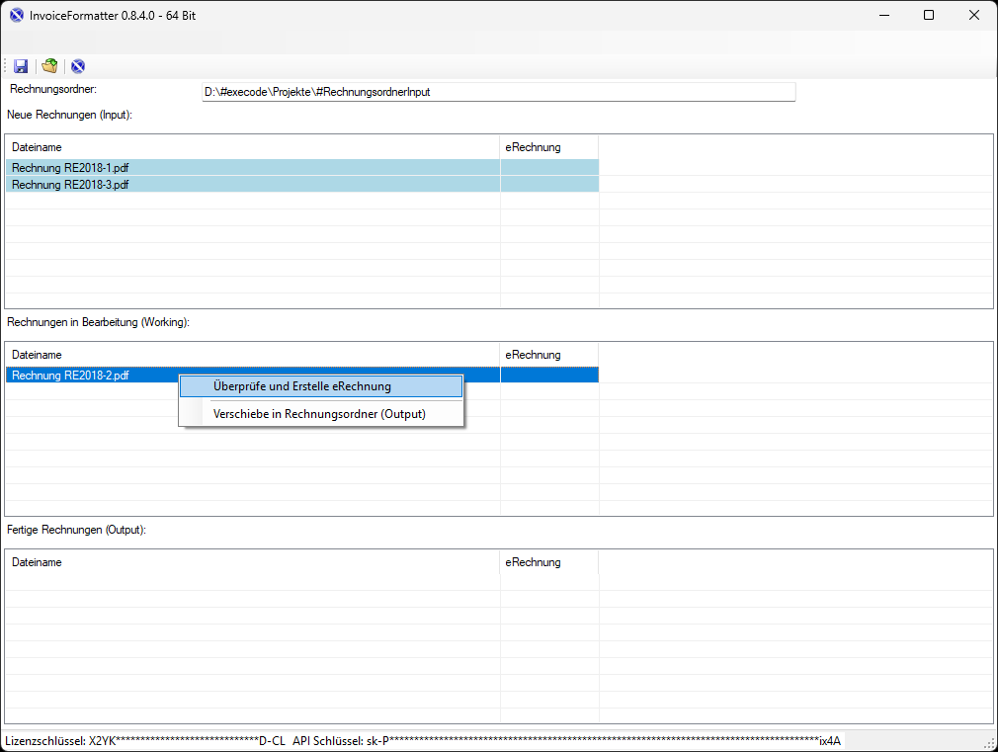The height and width of the screenshot is (752, 998).
Task: Click Dateiname column header in Output list
Action: point(38,562)
